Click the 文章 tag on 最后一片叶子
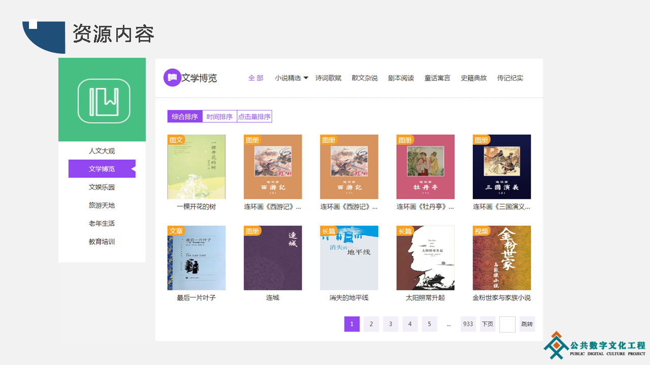650x365 pixels. click(176, 231)
